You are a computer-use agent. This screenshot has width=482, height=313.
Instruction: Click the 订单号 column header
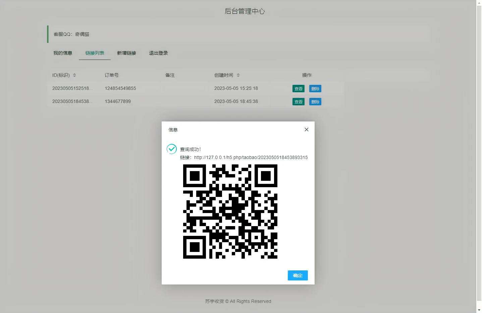[x=111, y=75]
